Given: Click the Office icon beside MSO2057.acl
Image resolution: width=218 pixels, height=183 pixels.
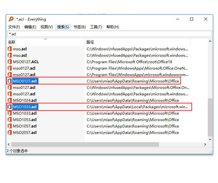Looking at the screenshot, I should pos(10,132).
